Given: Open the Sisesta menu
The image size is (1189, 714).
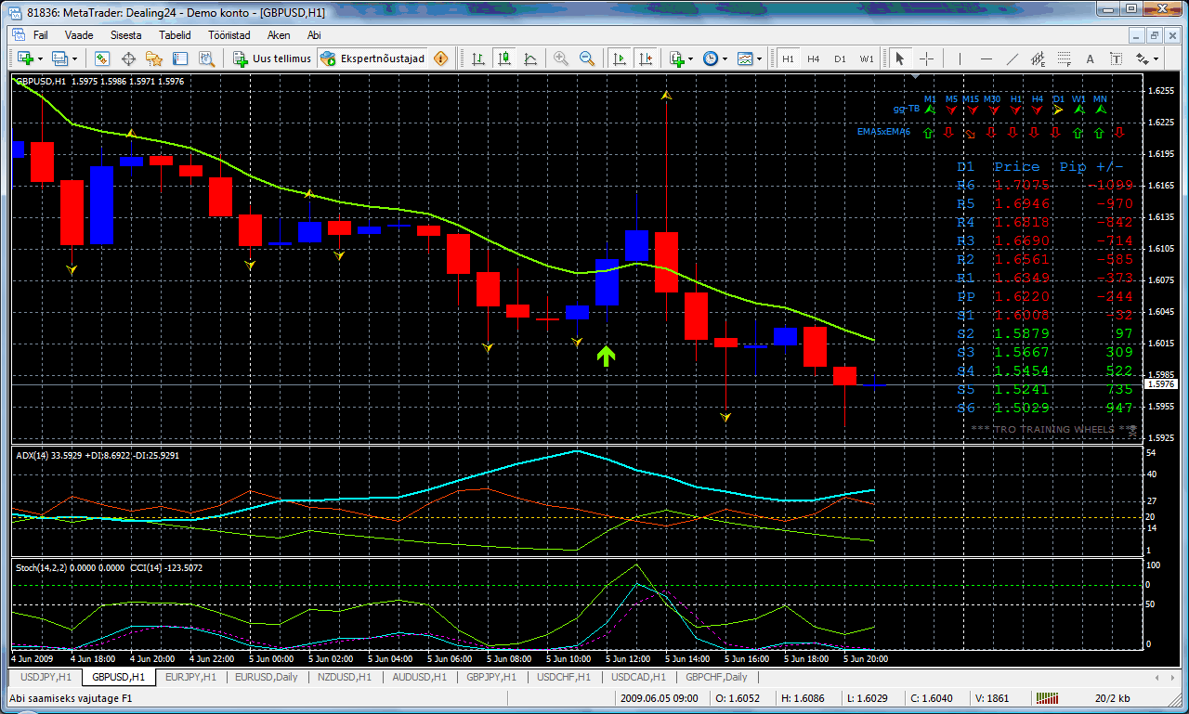Looking at the screenshot, I should 125,34.
